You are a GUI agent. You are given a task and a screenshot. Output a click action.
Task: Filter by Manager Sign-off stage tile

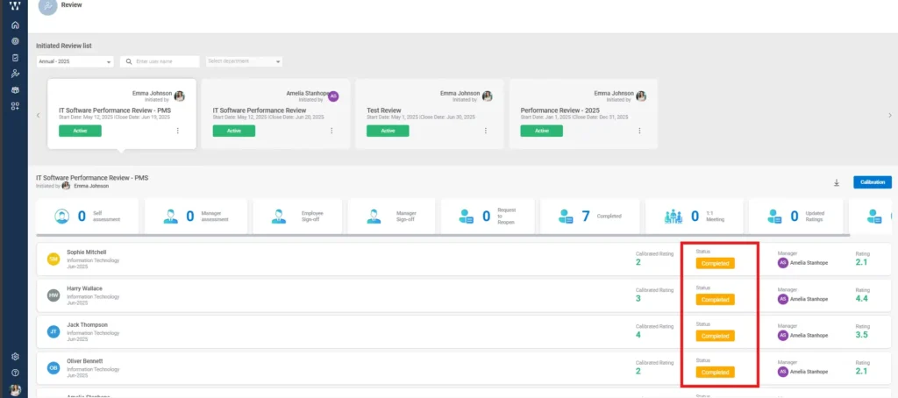pyautogui.click(x=392, y=216)
